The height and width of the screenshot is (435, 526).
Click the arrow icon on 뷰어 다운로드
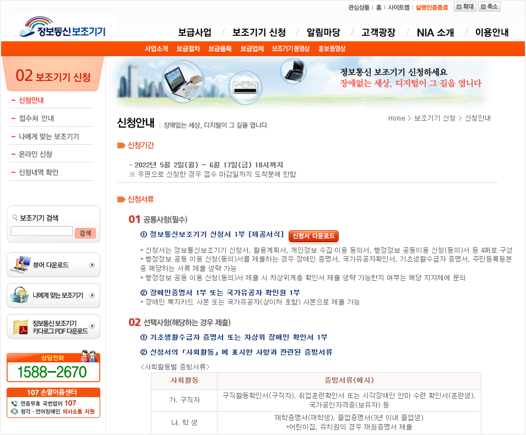(x=91, y=265)
